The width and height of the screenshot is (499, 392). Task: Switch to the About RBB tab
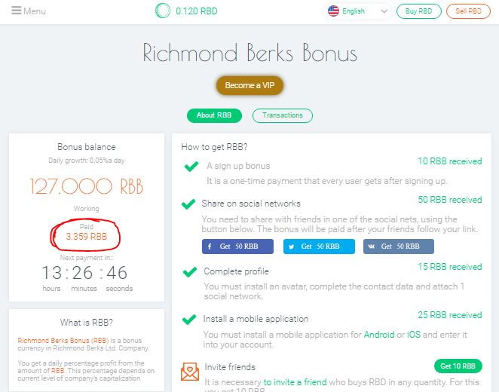[x=214, y=115]
